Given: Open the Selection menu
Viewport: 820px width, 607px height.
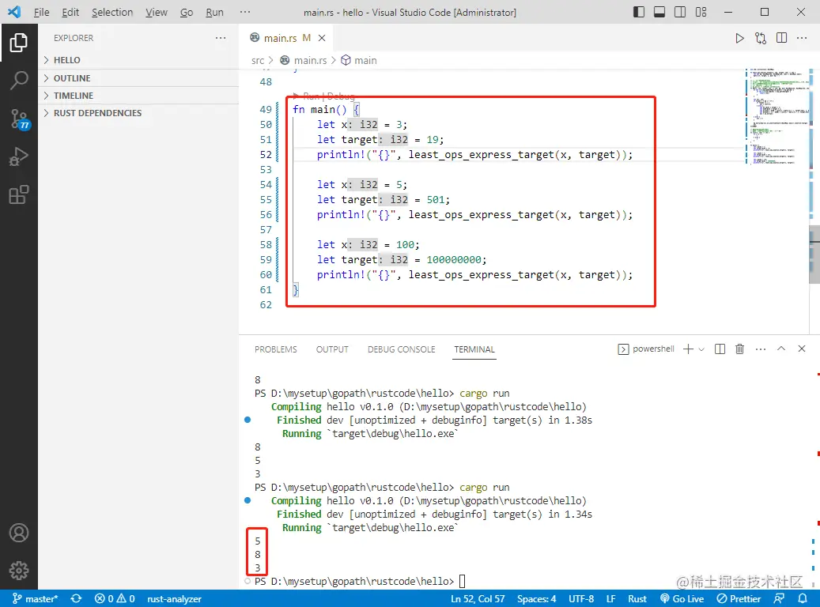Looking at the screenshot, I should point(112,12).
